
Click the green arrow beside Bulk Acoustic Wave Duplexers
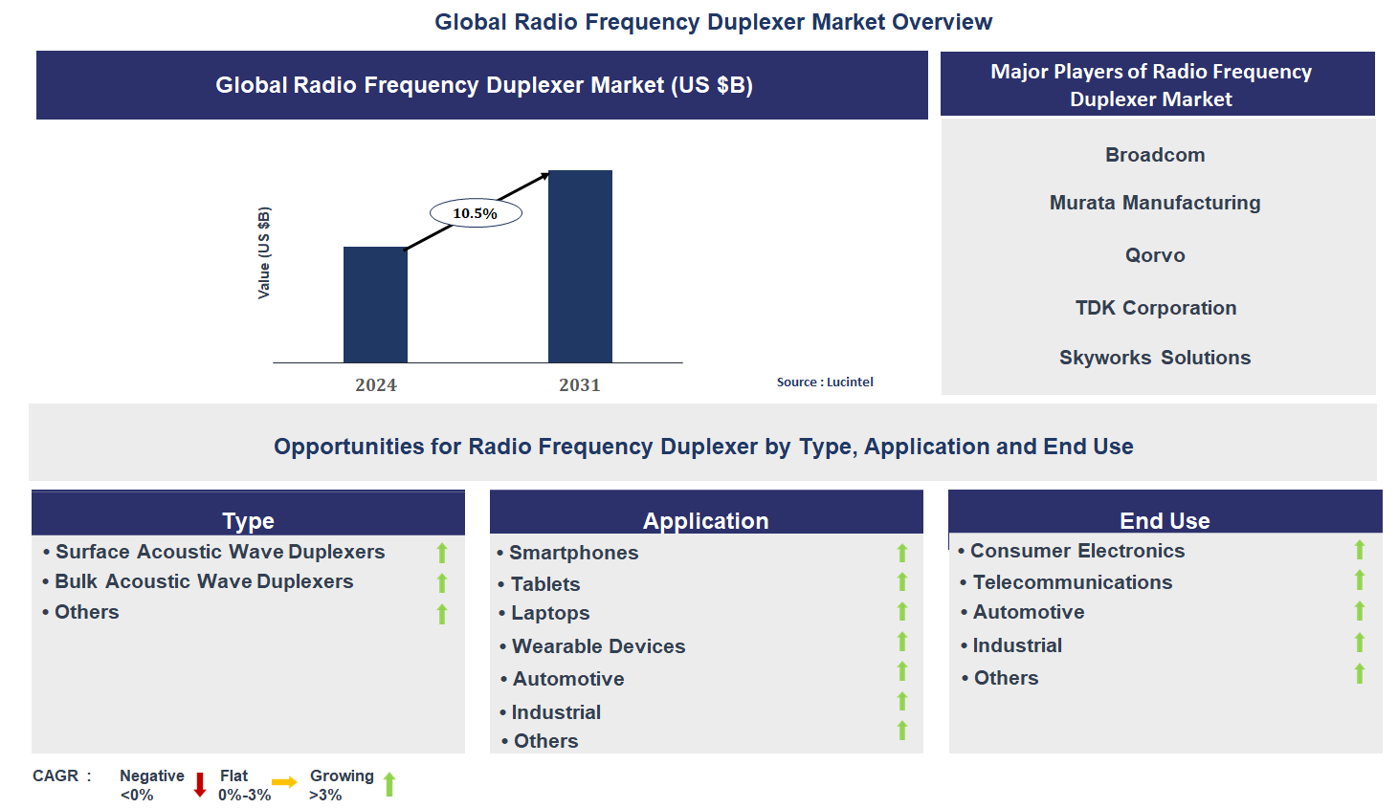pos(442,583)
